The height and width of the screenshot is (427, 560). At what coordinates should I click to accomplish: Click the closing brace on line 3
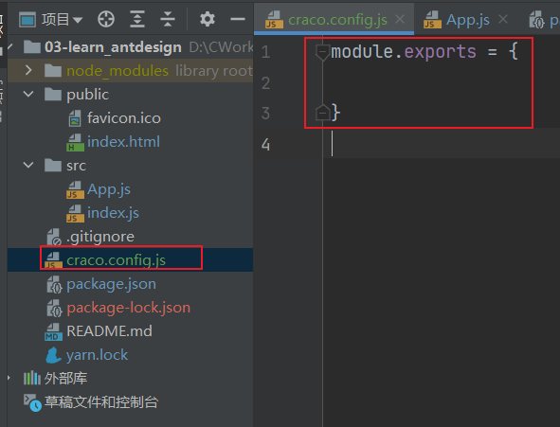tap(335, 113)
